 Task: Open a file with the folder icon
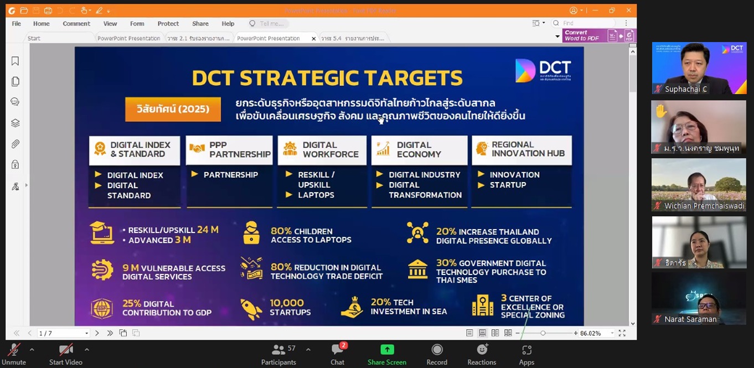tap(24, 11)
